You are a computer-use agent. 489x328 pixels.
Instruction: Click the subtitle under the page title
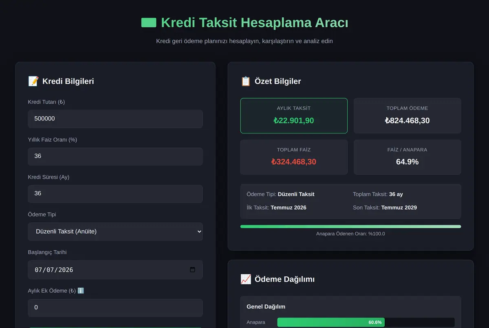(244, 41)
